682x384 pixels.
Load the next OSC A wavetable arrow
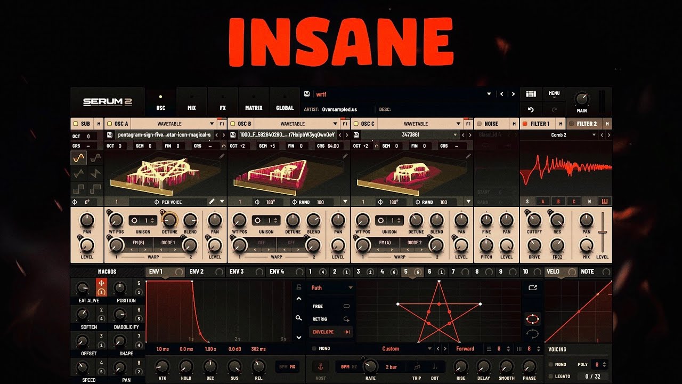pyautogui.click(x=223, y=135)
